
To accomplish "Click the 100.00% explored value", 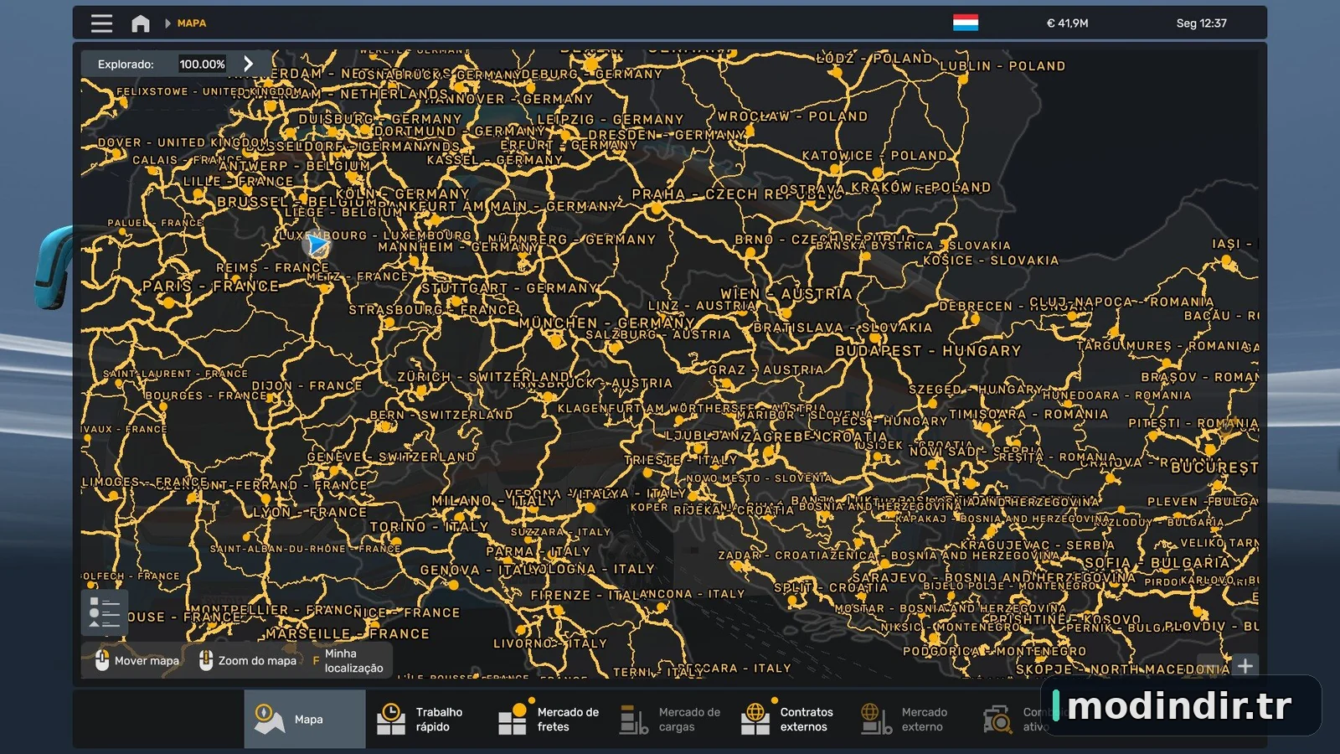I will [x=202, y=64].
